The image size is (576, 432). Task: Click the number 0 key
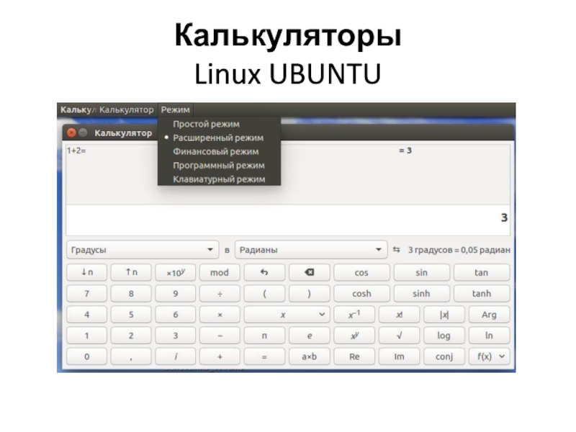click(86, 356)
